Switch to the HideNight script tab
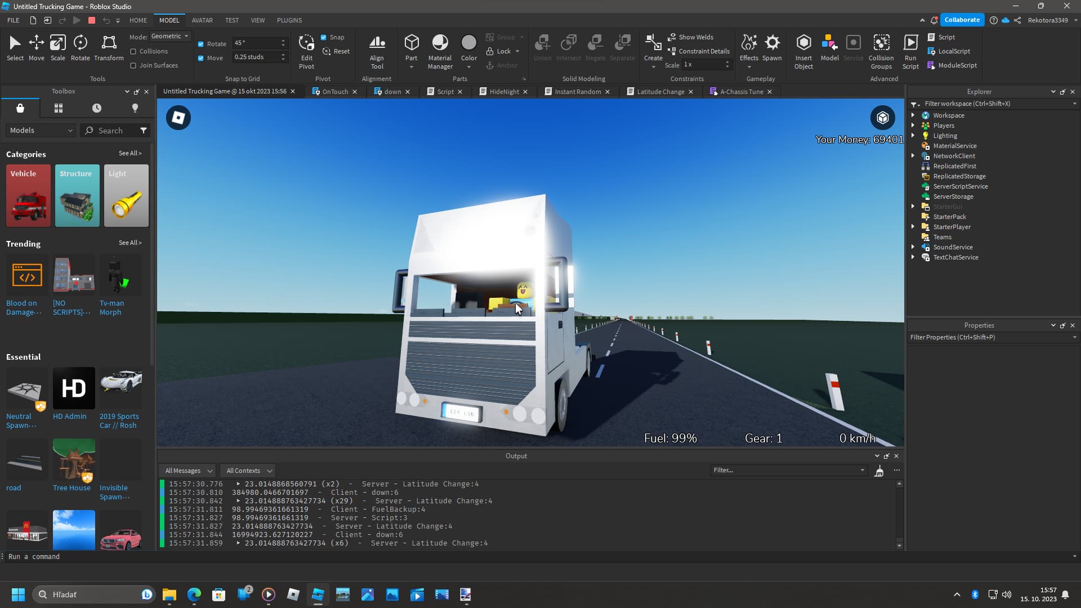 [x=504, y=91]
